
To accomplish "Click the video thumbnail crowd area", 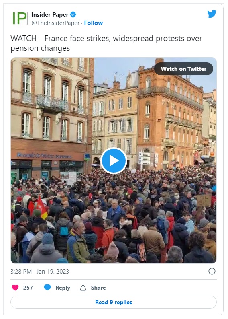I will (x=114, y=216).
